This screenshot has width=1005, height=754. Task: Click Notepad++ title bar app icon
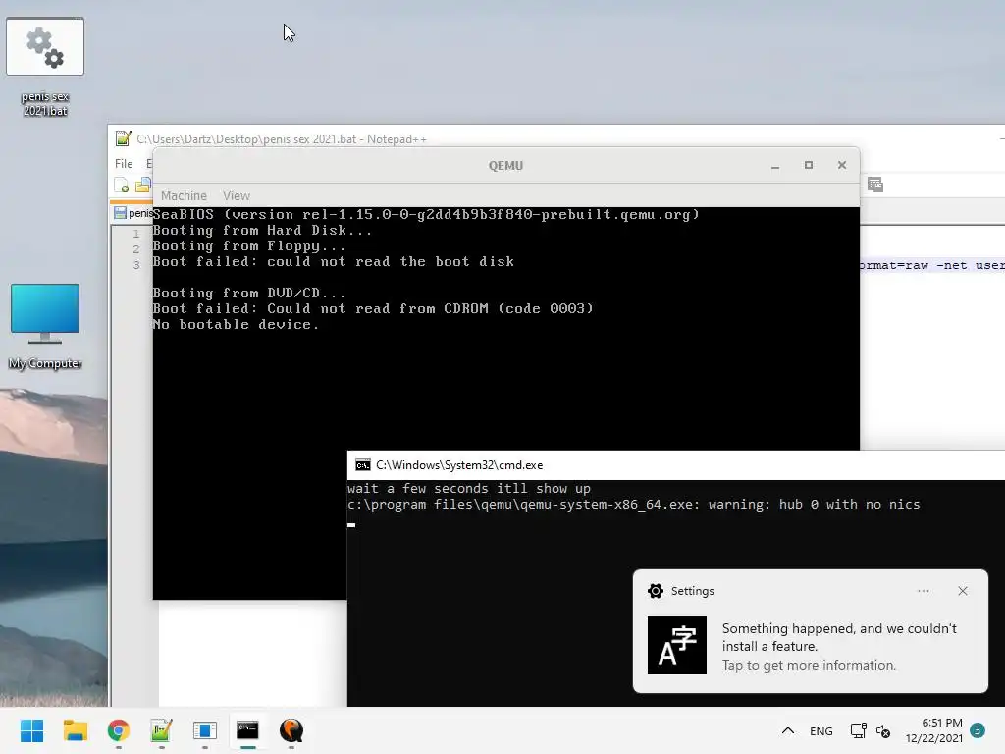pyautogui.click(x=123, y=138)
